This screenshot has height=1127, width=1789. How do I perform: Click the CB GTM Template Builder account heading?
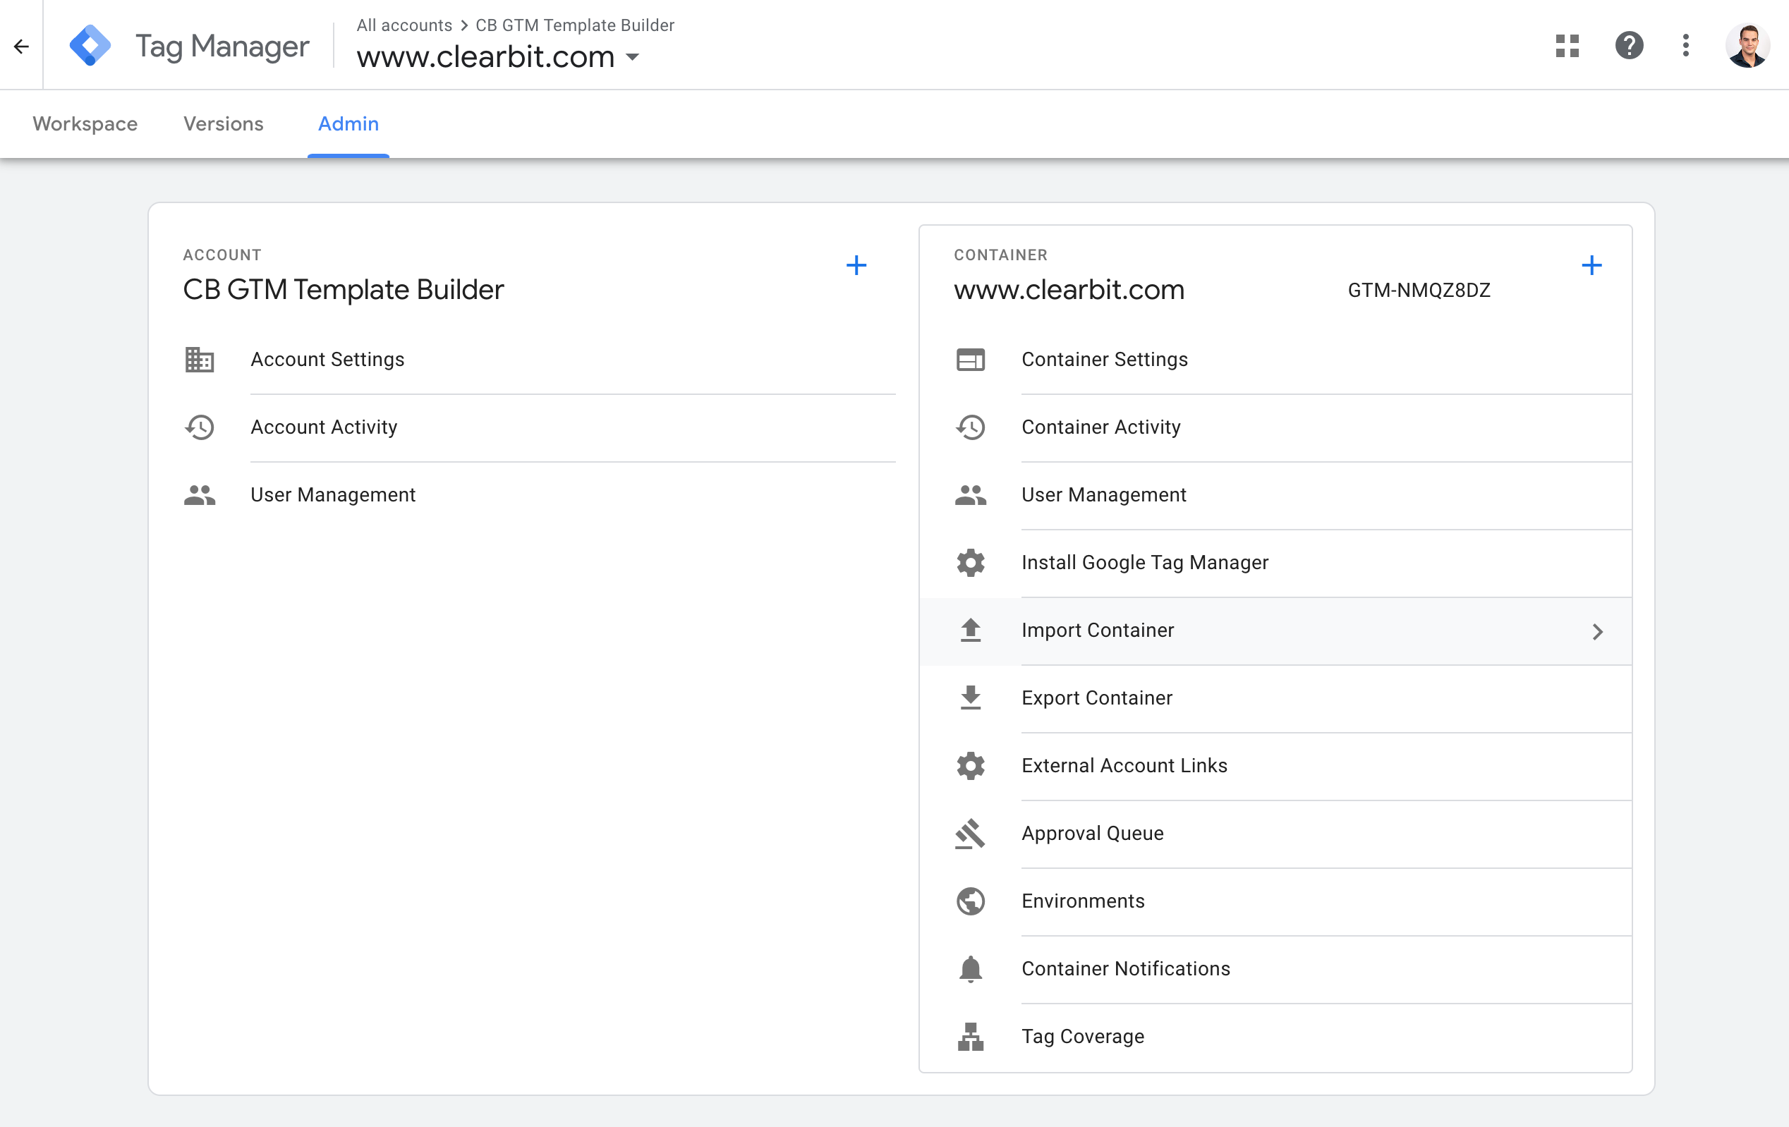344,290
